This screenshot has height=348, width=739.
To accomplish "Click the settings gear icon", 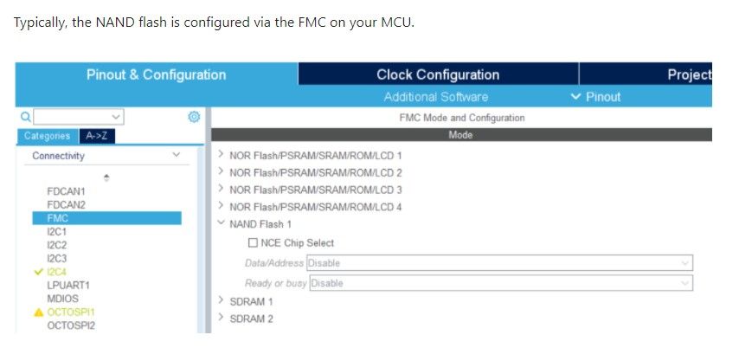I will tap(194, 117).
